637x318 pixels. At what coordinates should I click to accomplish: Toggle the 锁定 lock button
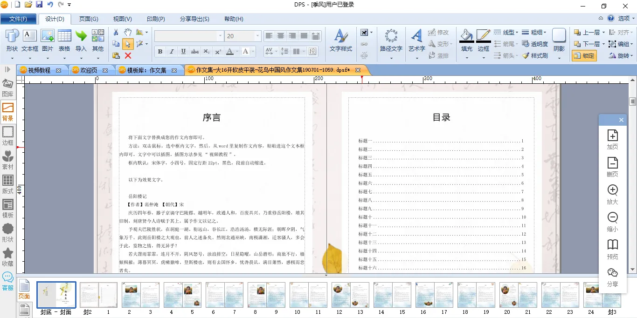click(x=584, y=55)
